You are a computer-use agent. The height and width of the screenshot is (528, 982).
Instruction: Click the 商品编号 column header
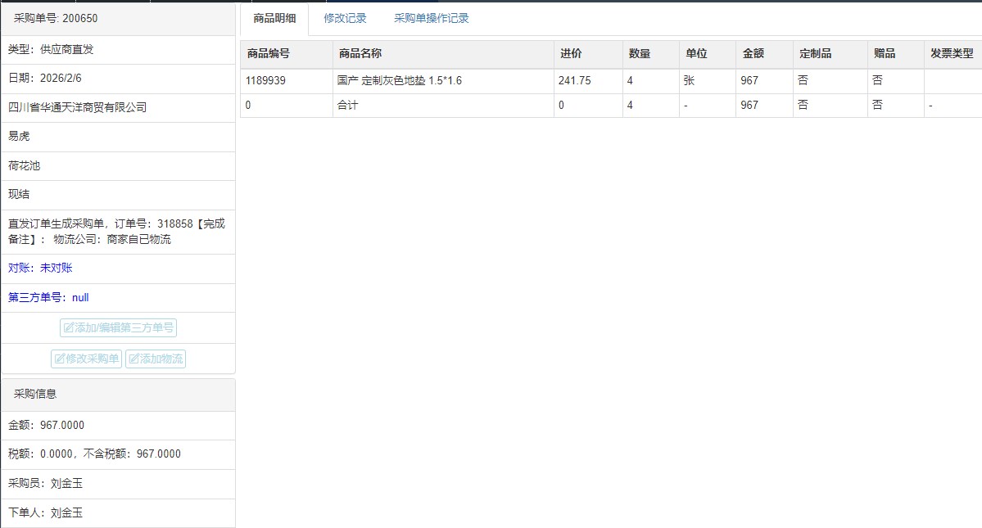(269, 53)
